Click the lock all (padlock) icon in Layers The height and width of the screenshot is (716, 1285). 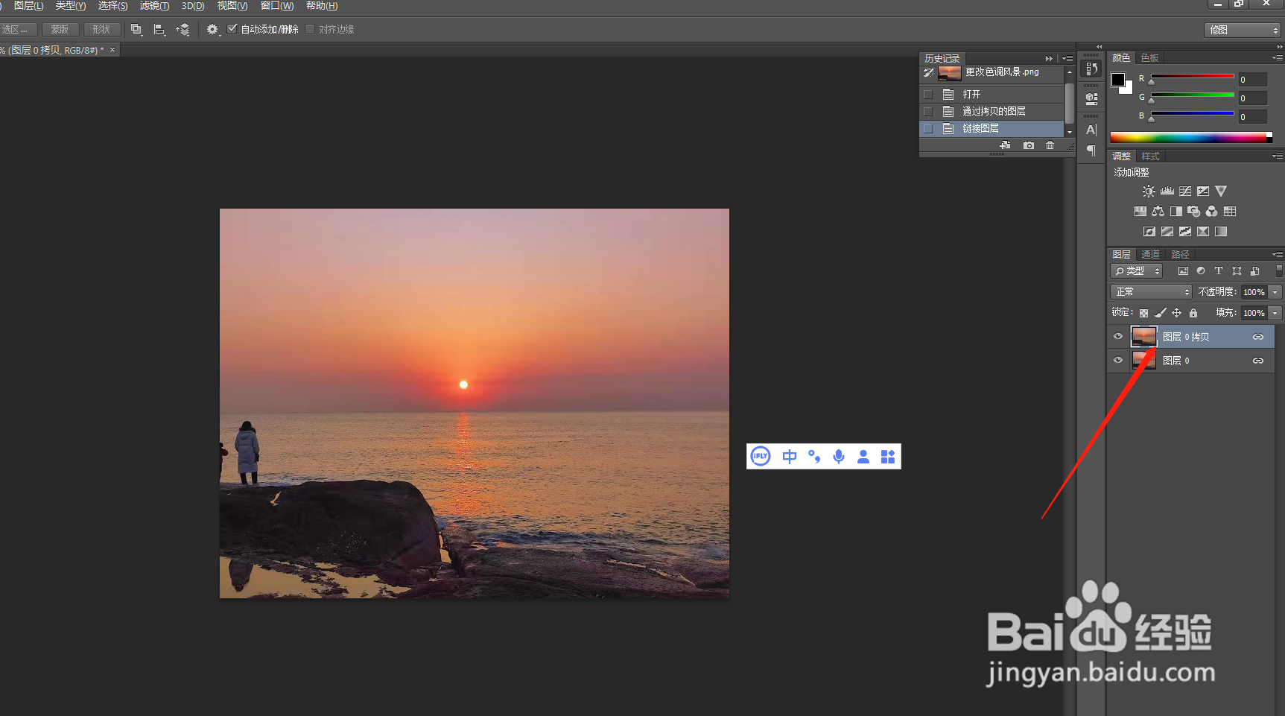[1193, 313]
